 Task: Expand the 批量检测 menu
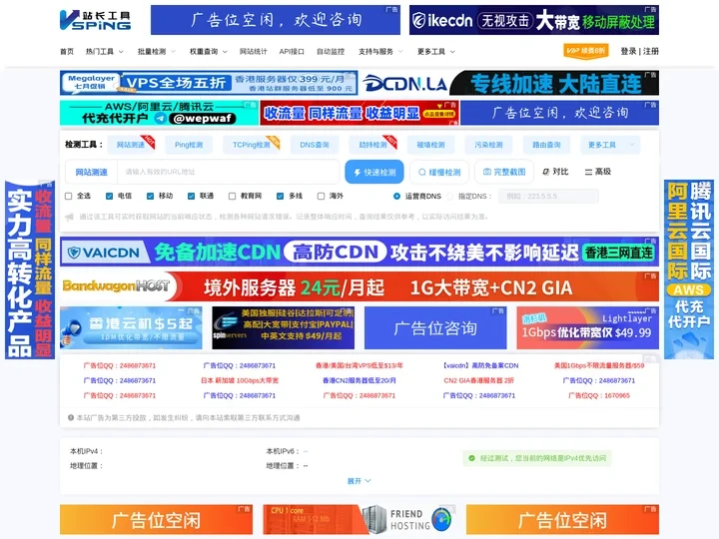(x=157, y=51)
